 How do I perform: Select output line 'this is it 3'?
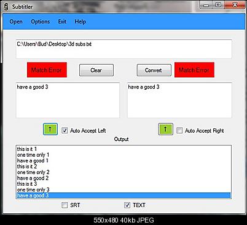[123, 184]
